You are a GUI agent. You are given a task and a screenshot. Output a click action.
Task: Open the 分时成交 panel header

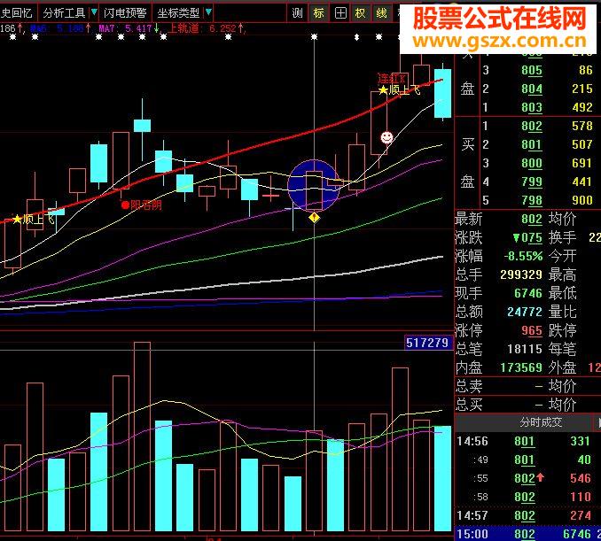click(541, 422)
